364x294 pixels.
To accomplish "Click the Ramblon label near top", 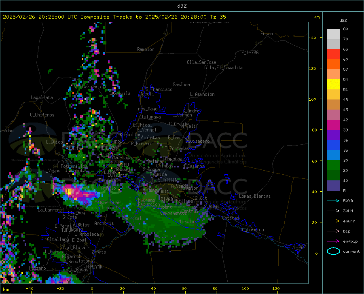I will (x=146, y=49).
